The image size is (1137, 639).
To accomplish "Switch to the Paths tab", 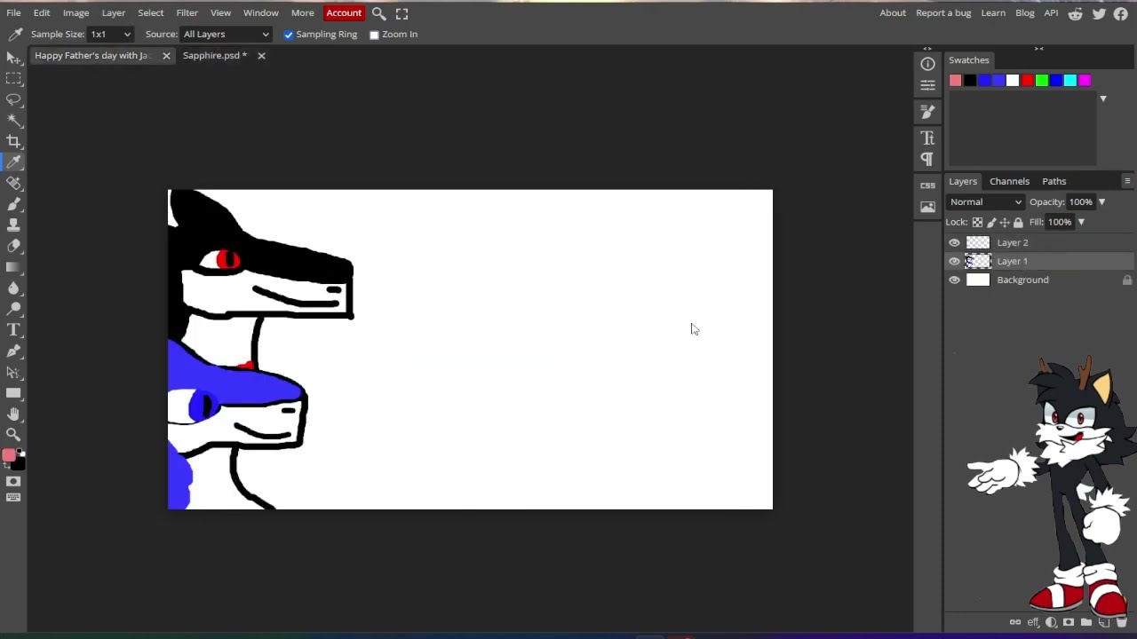I will pyautogui.click(x=1054, y=181).
